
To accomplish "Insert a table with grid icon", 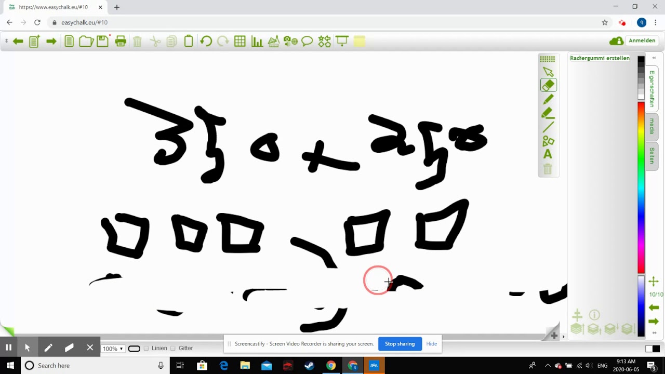I will coord(240,41).
